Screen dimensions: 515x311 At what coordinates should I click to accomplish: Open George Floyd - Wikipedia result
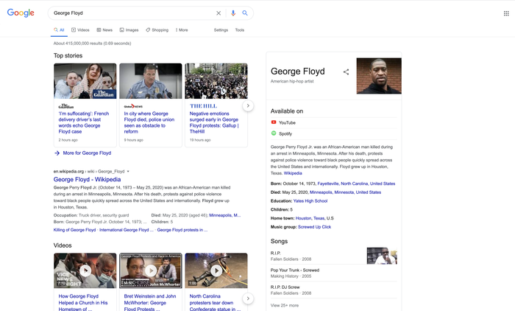pos(87,179)
